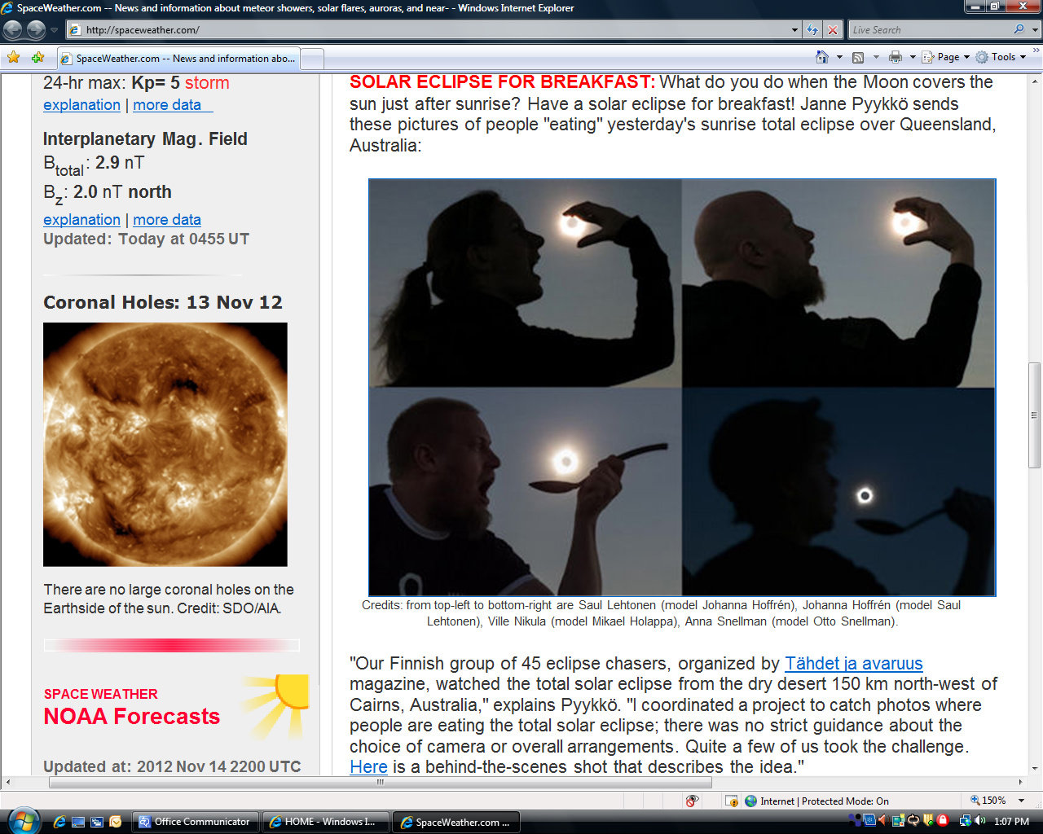Click the browser Back arrow button
Image resolution: width=1043 pixels, height=834 pixels.
tap(13, 30)
